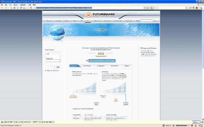Click the page icon left of the URL
Image resolution: width=204 pixels, height=127 pixels.
34,8
